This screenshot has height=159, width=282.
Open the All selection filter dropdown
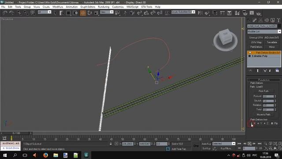(49, 12)
